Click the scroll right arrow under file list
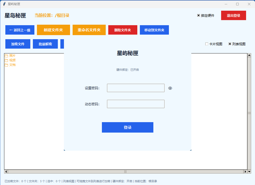 pos(245,172)
